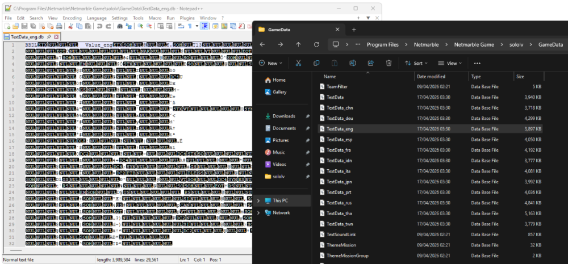The image size is (568, 264).
Task: Open the View dropdown in Explorer
Action: [x=450, y=63]
